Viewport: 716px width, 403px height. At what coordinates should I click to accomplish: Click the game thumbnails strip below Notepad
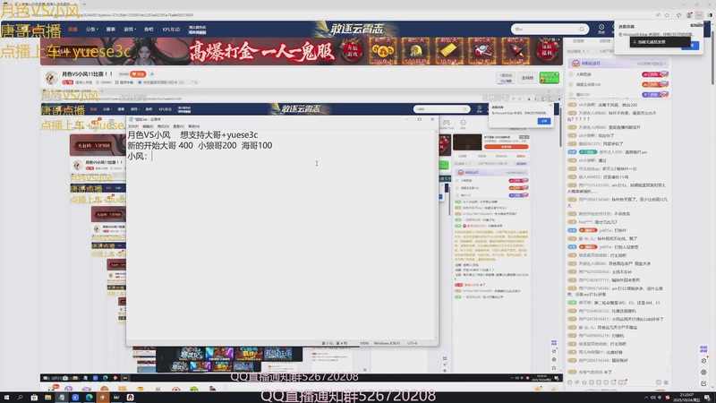(x=229, y=360)
